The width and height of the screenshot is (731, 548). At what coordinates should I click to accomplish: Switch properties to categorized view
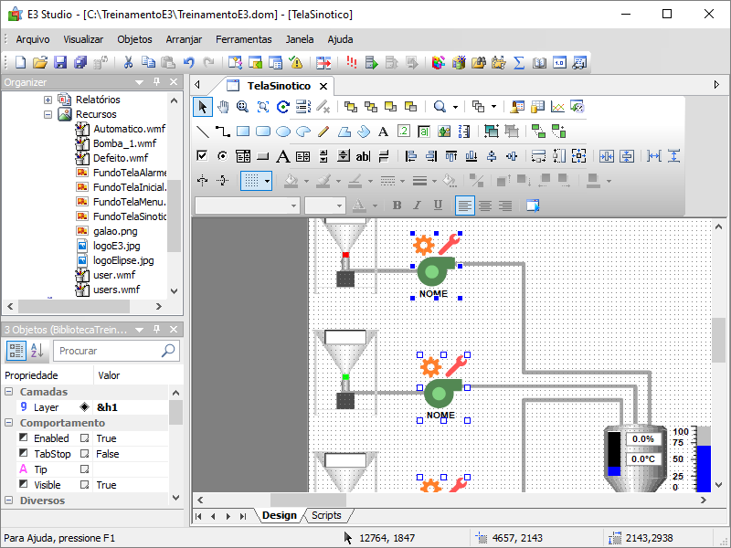click(x=16, y=351)
